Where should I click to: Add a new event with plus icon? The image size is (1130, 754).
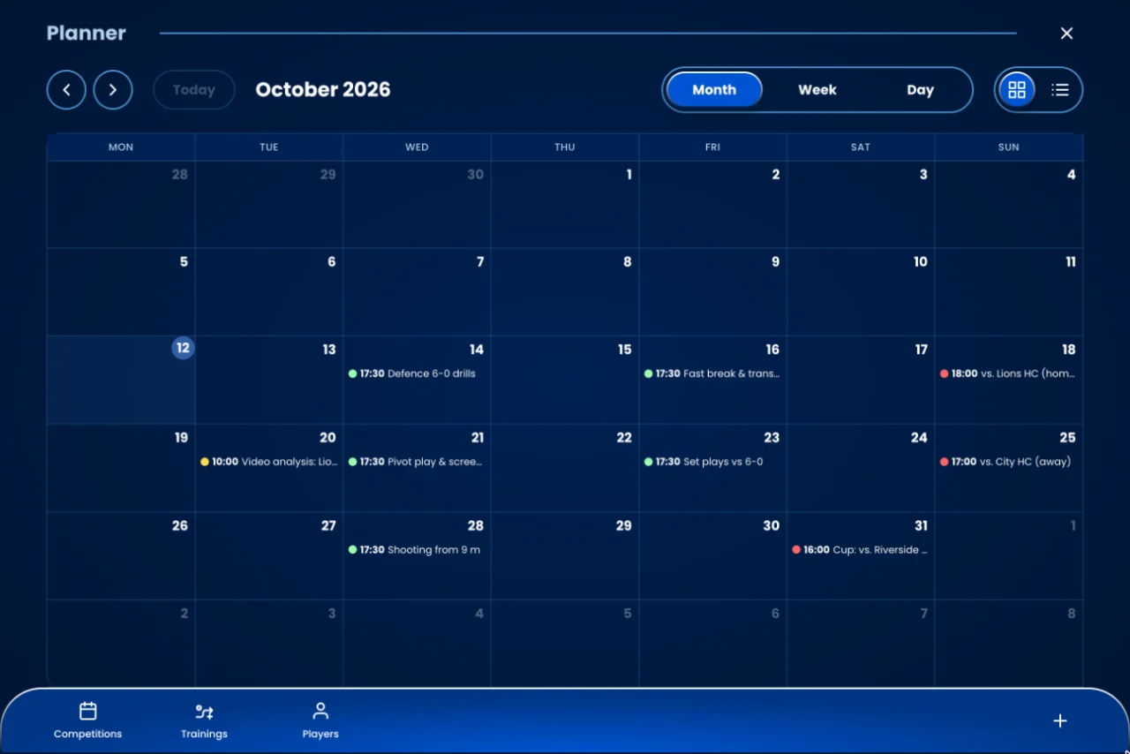coord(1060,721)
